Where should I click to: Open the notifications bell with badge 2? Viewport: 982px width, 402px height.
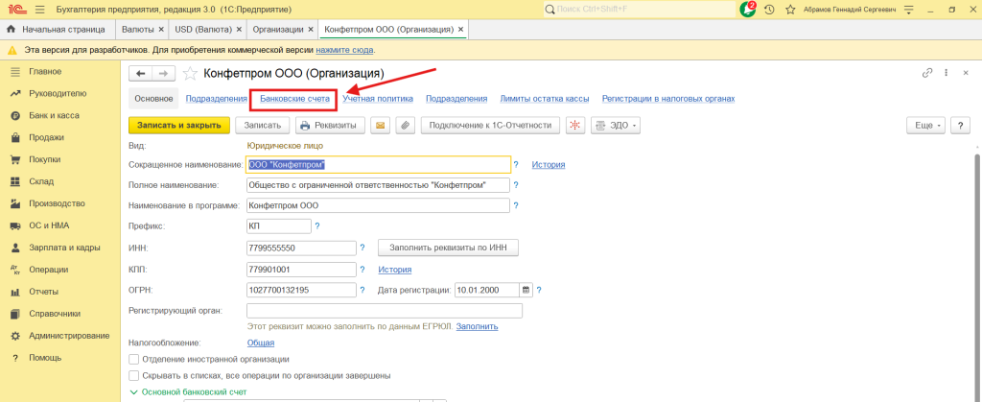(748, 10)
